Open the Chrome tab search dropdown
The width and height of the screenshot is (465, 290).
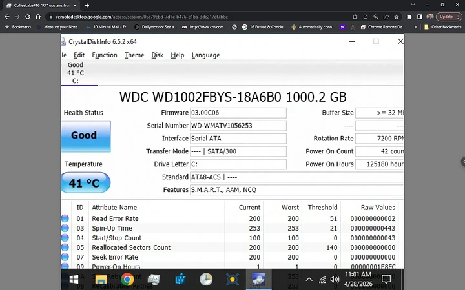point(413,5)
